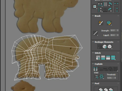The image size is (122, 91).
Task: Click the Weld Threshold value field
Action: (x=111, y=78)
